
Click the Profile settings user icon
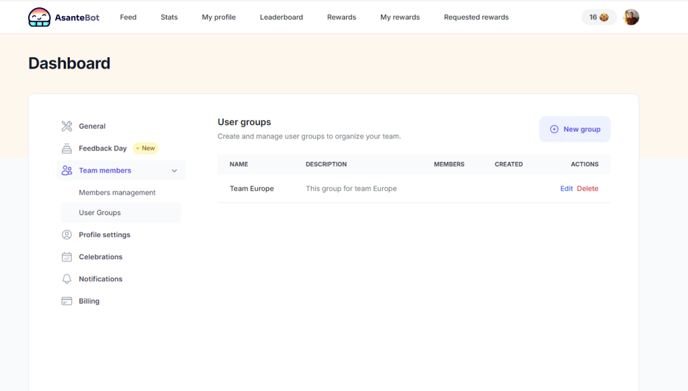point(67,235)
